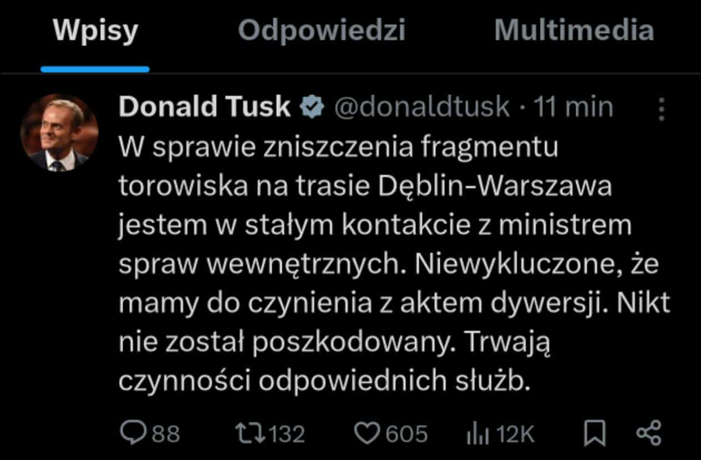This screenshot has height=460, width=701.
Task: Open the Odpowiedzi tab
Action: (x=322, y=31)
